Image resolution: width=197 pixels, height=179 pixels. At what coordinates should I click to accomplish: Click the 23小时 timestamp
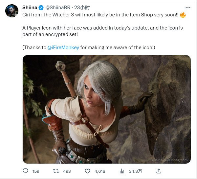point(83,7)
